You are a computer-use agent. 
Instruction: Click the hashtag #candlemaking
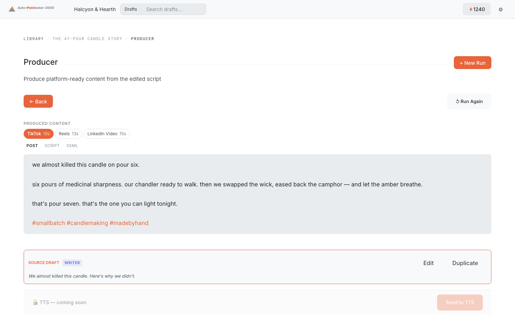(87, 223)
